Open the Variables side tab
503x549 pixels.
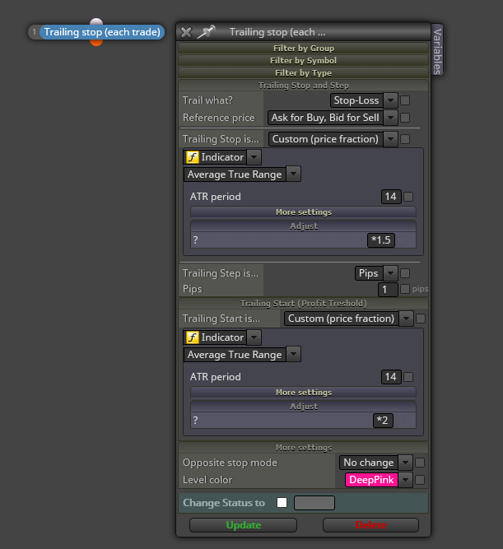(x=437, y=50)
